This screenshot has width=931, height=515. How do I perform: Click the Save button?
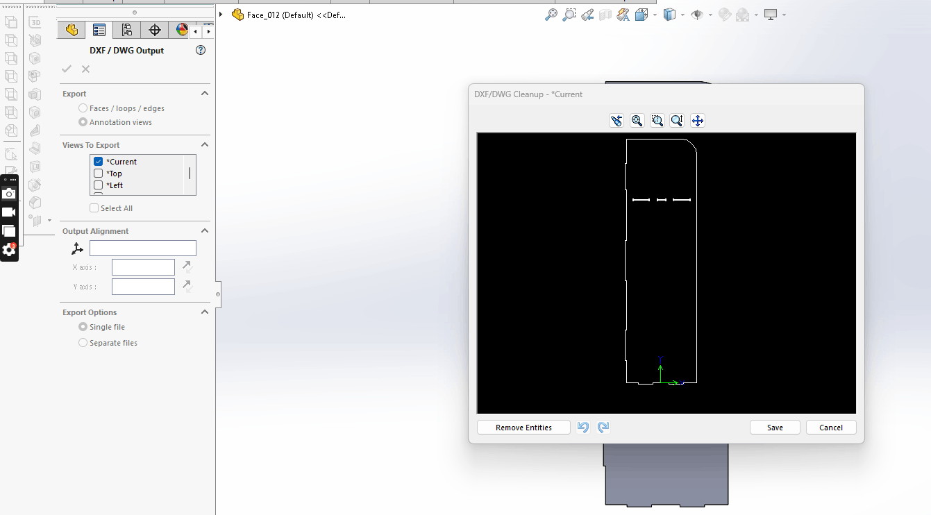(x=775, y=428)
